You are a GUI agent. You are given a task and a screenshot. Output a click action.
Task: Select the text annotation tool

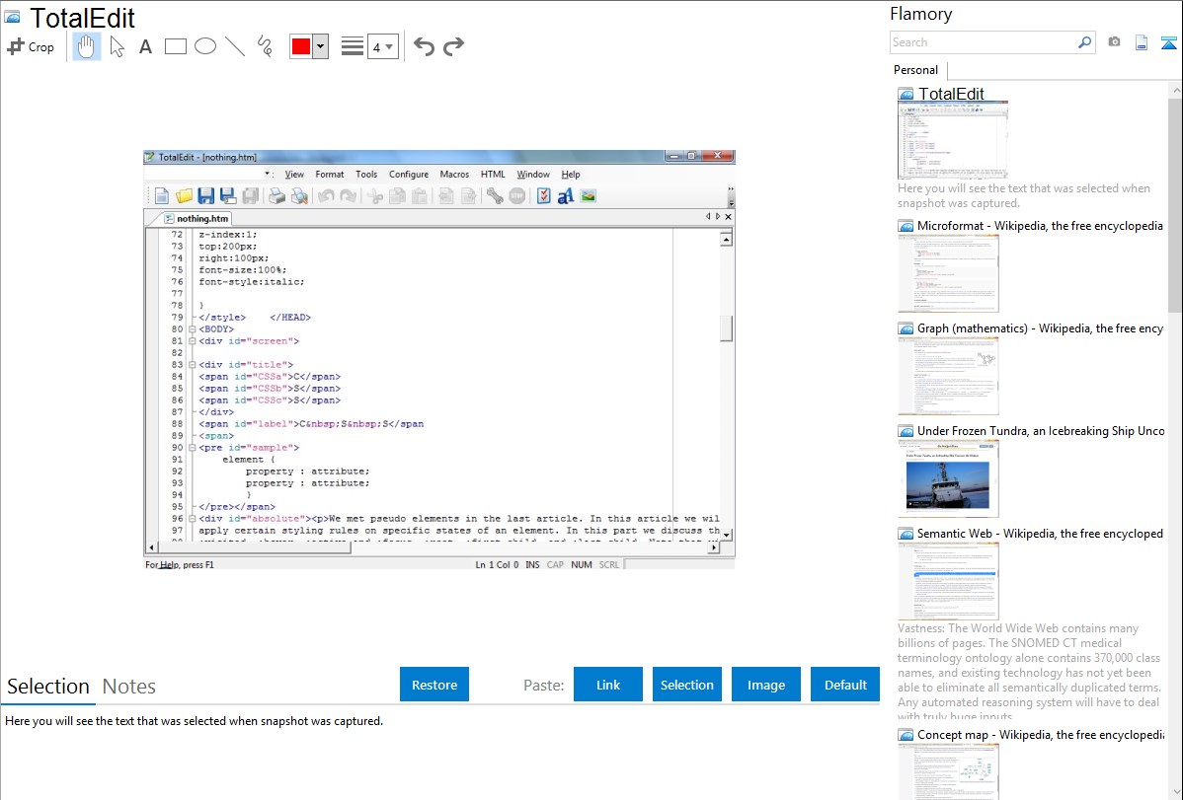click(145, 46)
